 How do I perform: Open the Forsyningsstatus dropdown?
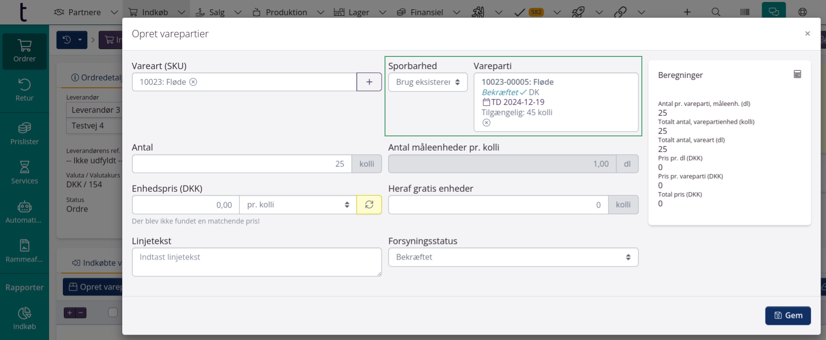[513, 257]
